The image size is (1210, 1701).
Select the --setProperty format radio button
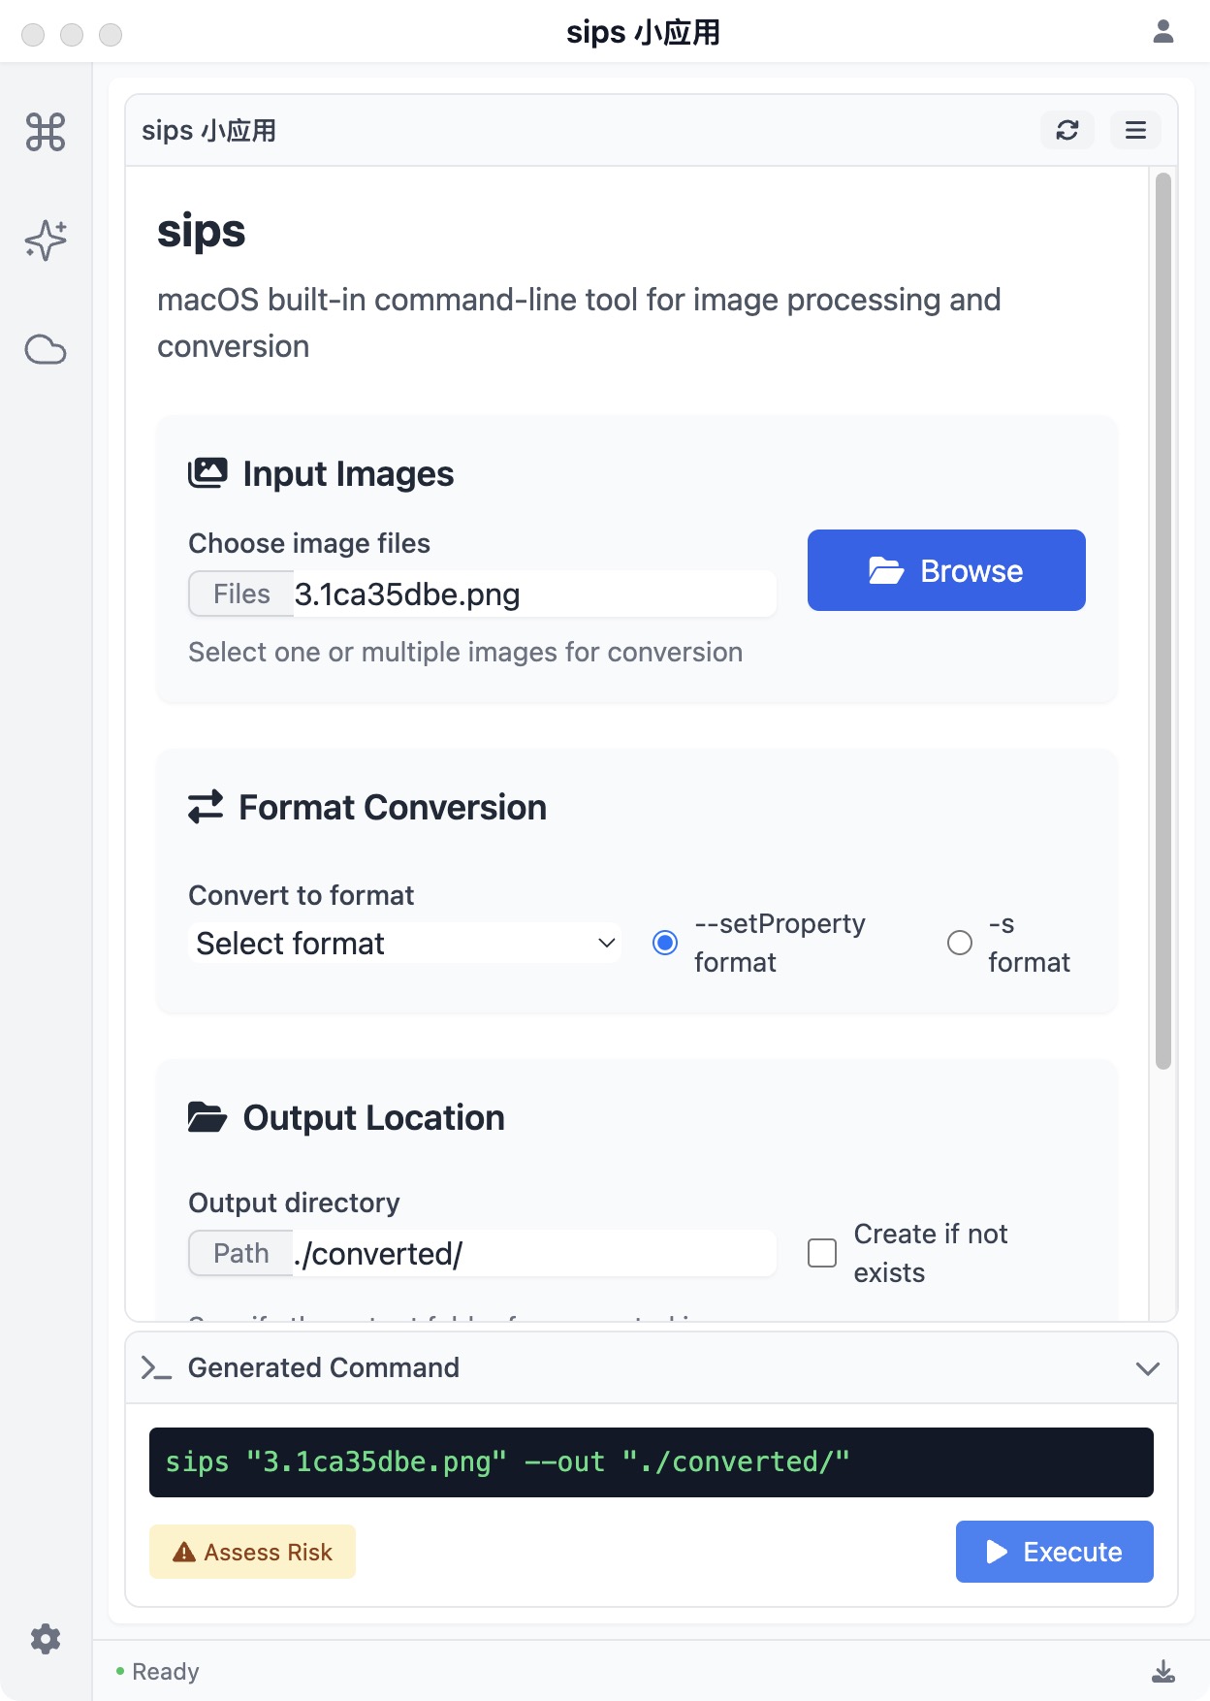click(665, 943)
